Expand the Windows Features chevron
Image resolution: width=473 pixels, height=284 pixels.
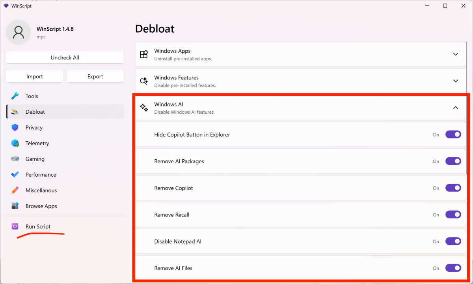click(x=455, y=81)
